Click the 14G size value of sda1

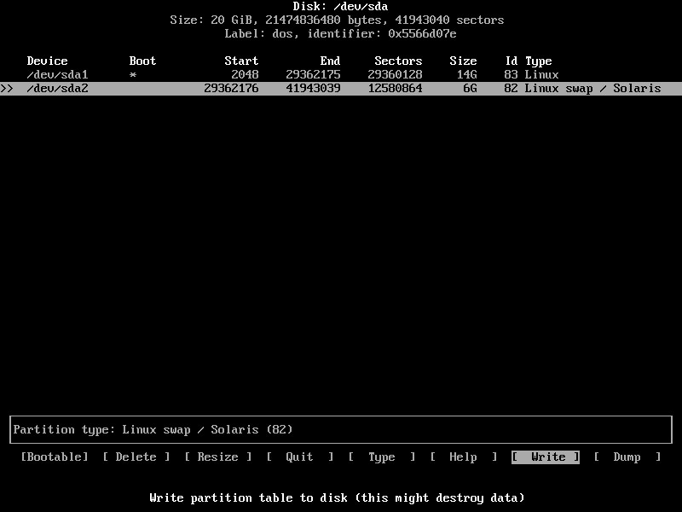point(467,75)
